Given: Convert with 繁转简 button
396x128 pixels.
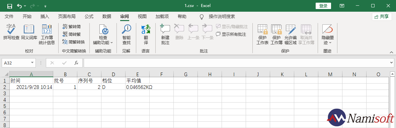Looking at the screenshot, I should click(x=72, y=26).
